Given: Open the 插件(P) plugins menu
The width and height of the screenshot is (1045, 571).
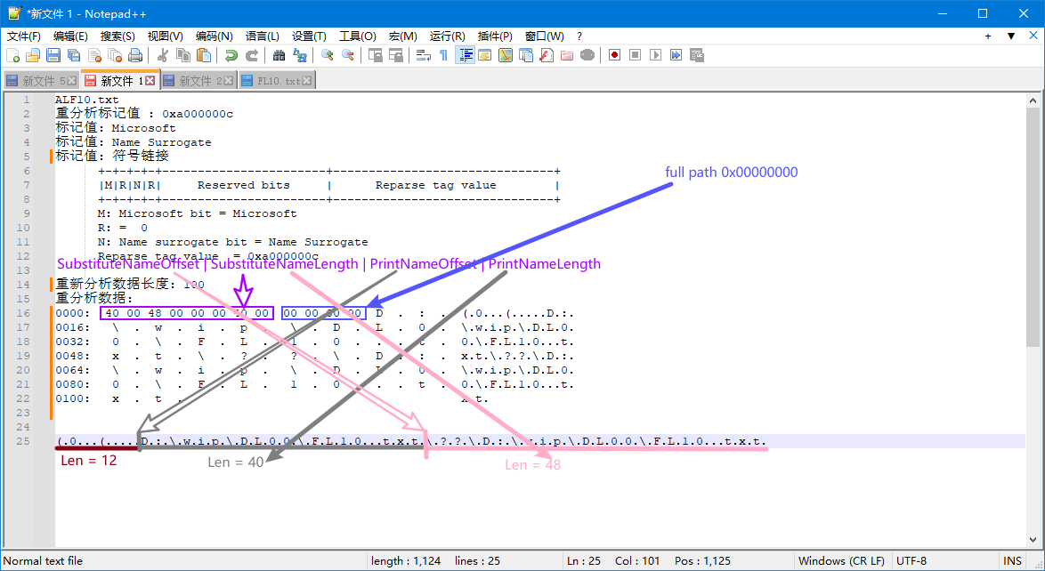Looking at the screenshot, I should point(495,36).
